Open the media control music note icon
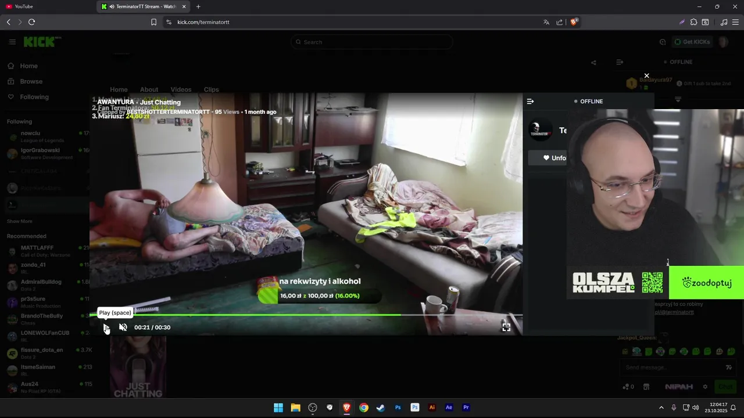This screenshot has height=418, width=744. [724, 22]
